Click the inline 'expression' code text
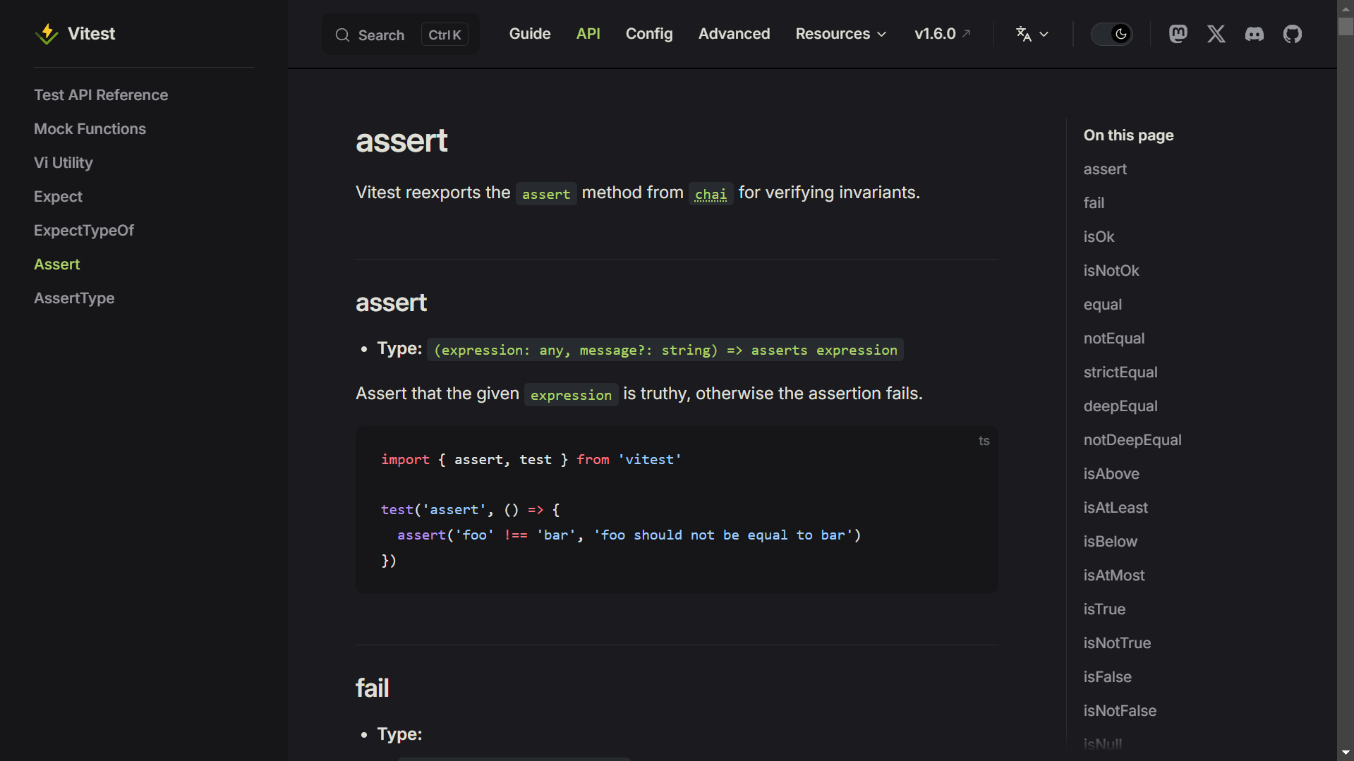Screen dimensions: 1354x761 (571, 395)
